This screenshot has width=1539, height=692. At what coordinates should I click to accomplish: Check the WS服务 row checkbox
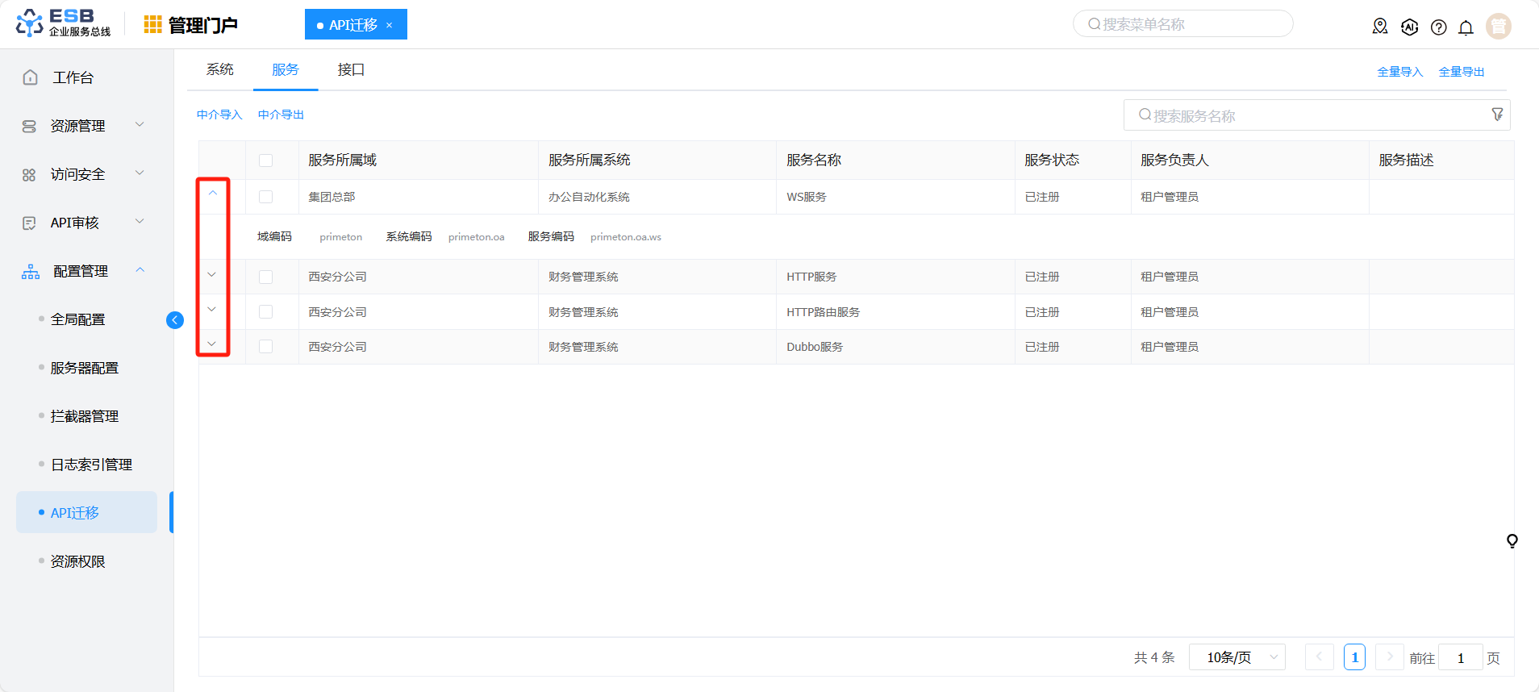(265, 197)
